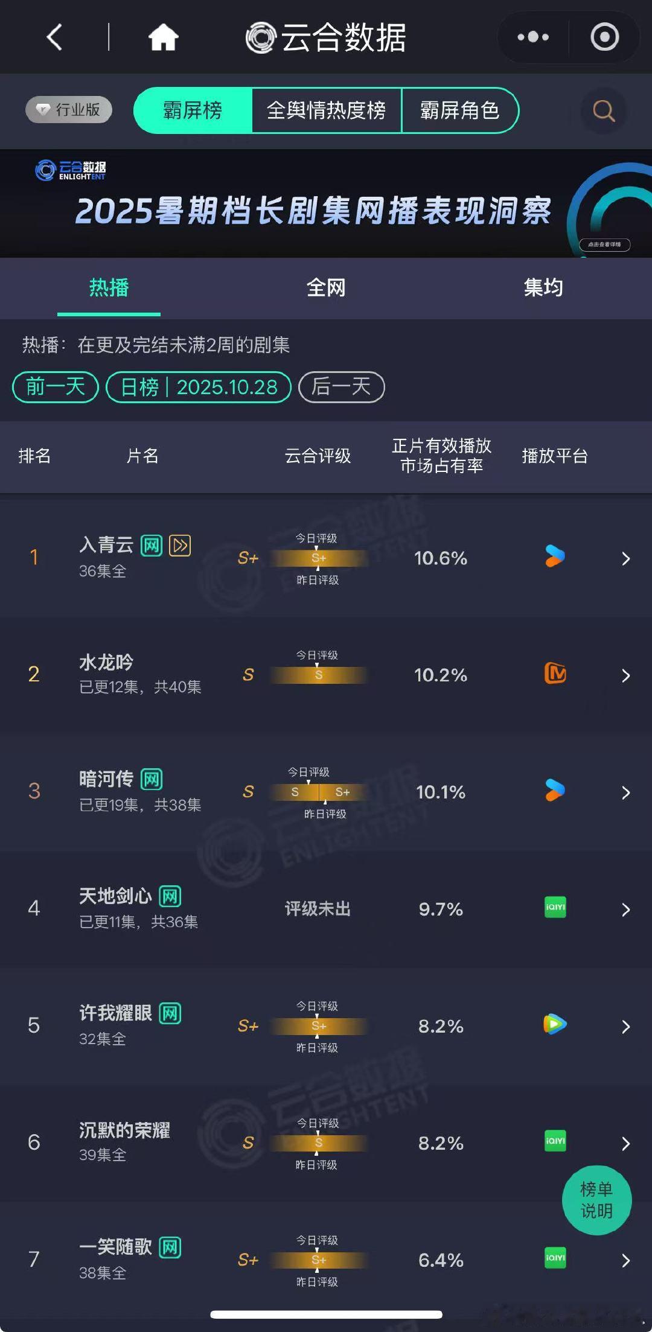This screenshot has width=652, height=1332.
Task: Open 水龙吟 row details with the arrow
Action: tap(626, 675)
